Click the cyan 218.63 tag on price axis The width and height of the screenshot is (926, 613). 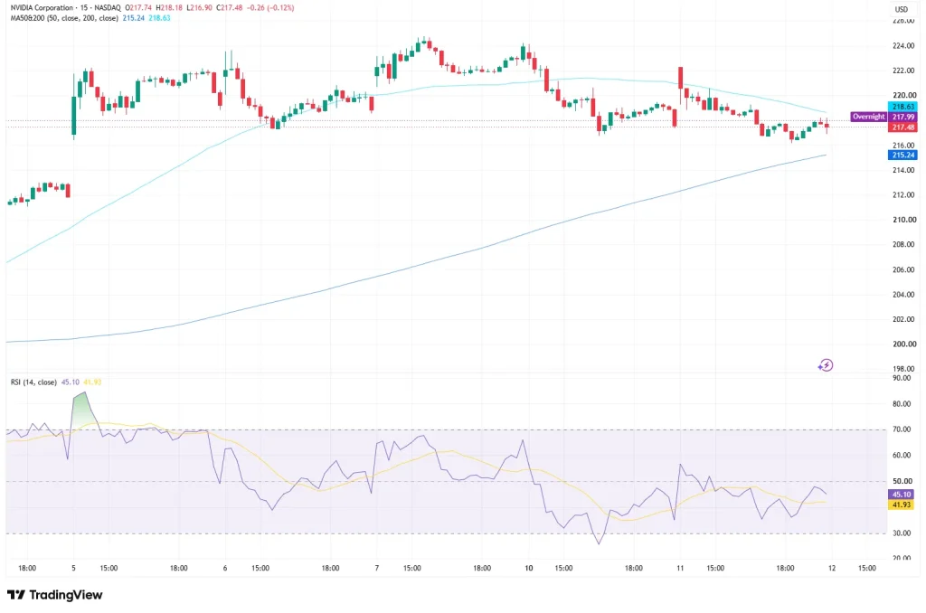903,107
